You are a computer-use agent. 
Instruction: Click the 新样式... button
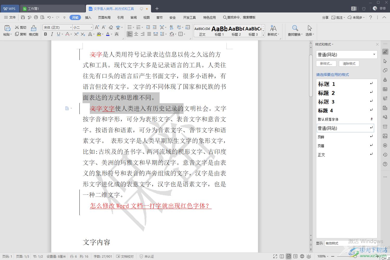coord(326,63)
